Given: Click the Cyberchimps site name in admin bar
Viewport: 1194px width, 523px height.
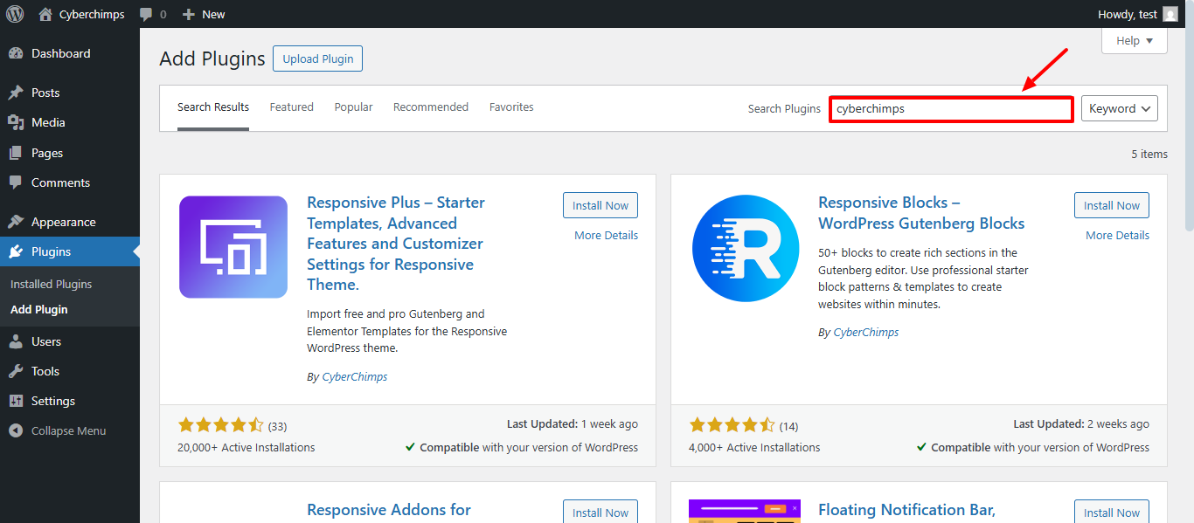Looking at the screenshot, I should click(x=92, y=14).
